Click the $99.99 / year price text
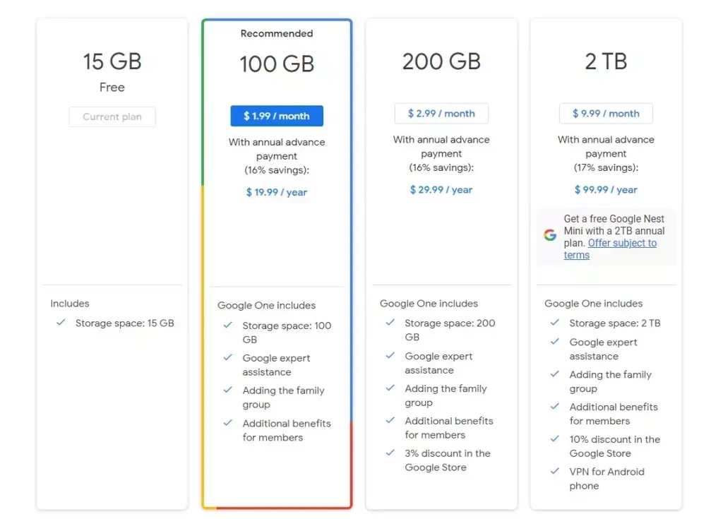Image resolution: width=723 pixels, height=519 pixels. tap(605, 189)
